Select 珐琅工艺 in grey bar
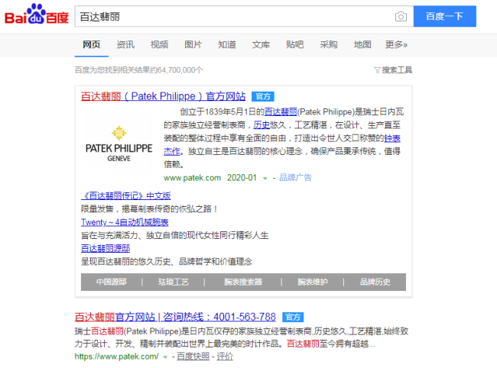This screenshot has width=497, height=368. [x=174, y=282]
